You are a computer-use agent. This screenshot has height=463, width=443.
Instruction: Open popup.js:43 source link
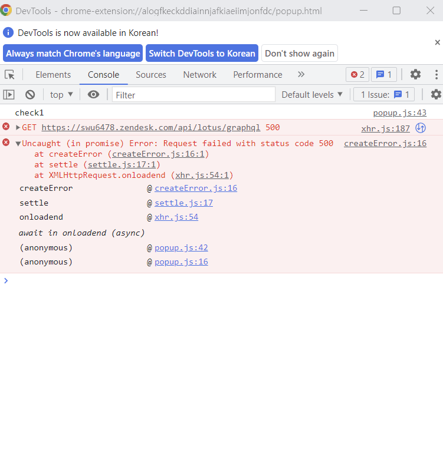[399, 113]
